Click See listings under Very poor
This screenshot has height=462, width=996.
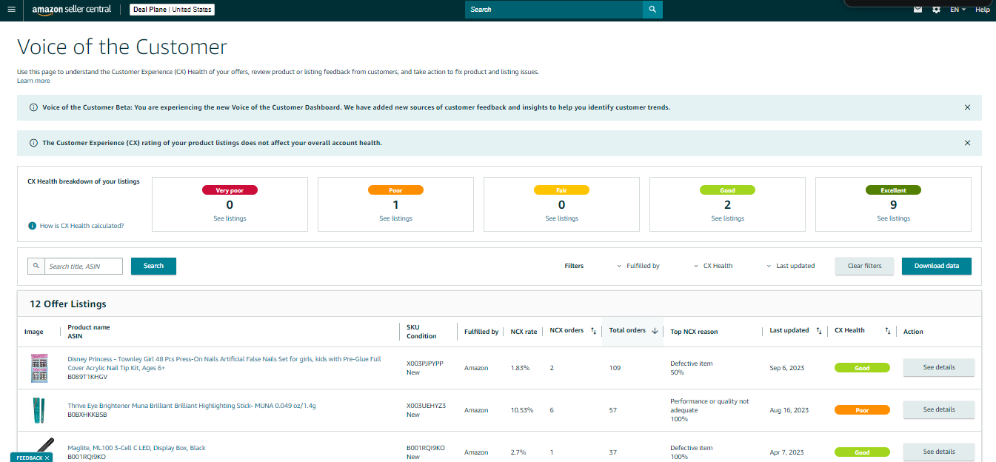point(230,218)
